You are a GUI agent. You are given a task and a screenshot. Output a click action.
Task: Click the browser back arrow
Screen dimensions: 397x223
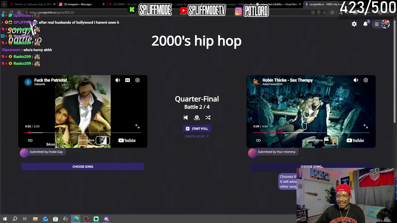coord(4,12)
